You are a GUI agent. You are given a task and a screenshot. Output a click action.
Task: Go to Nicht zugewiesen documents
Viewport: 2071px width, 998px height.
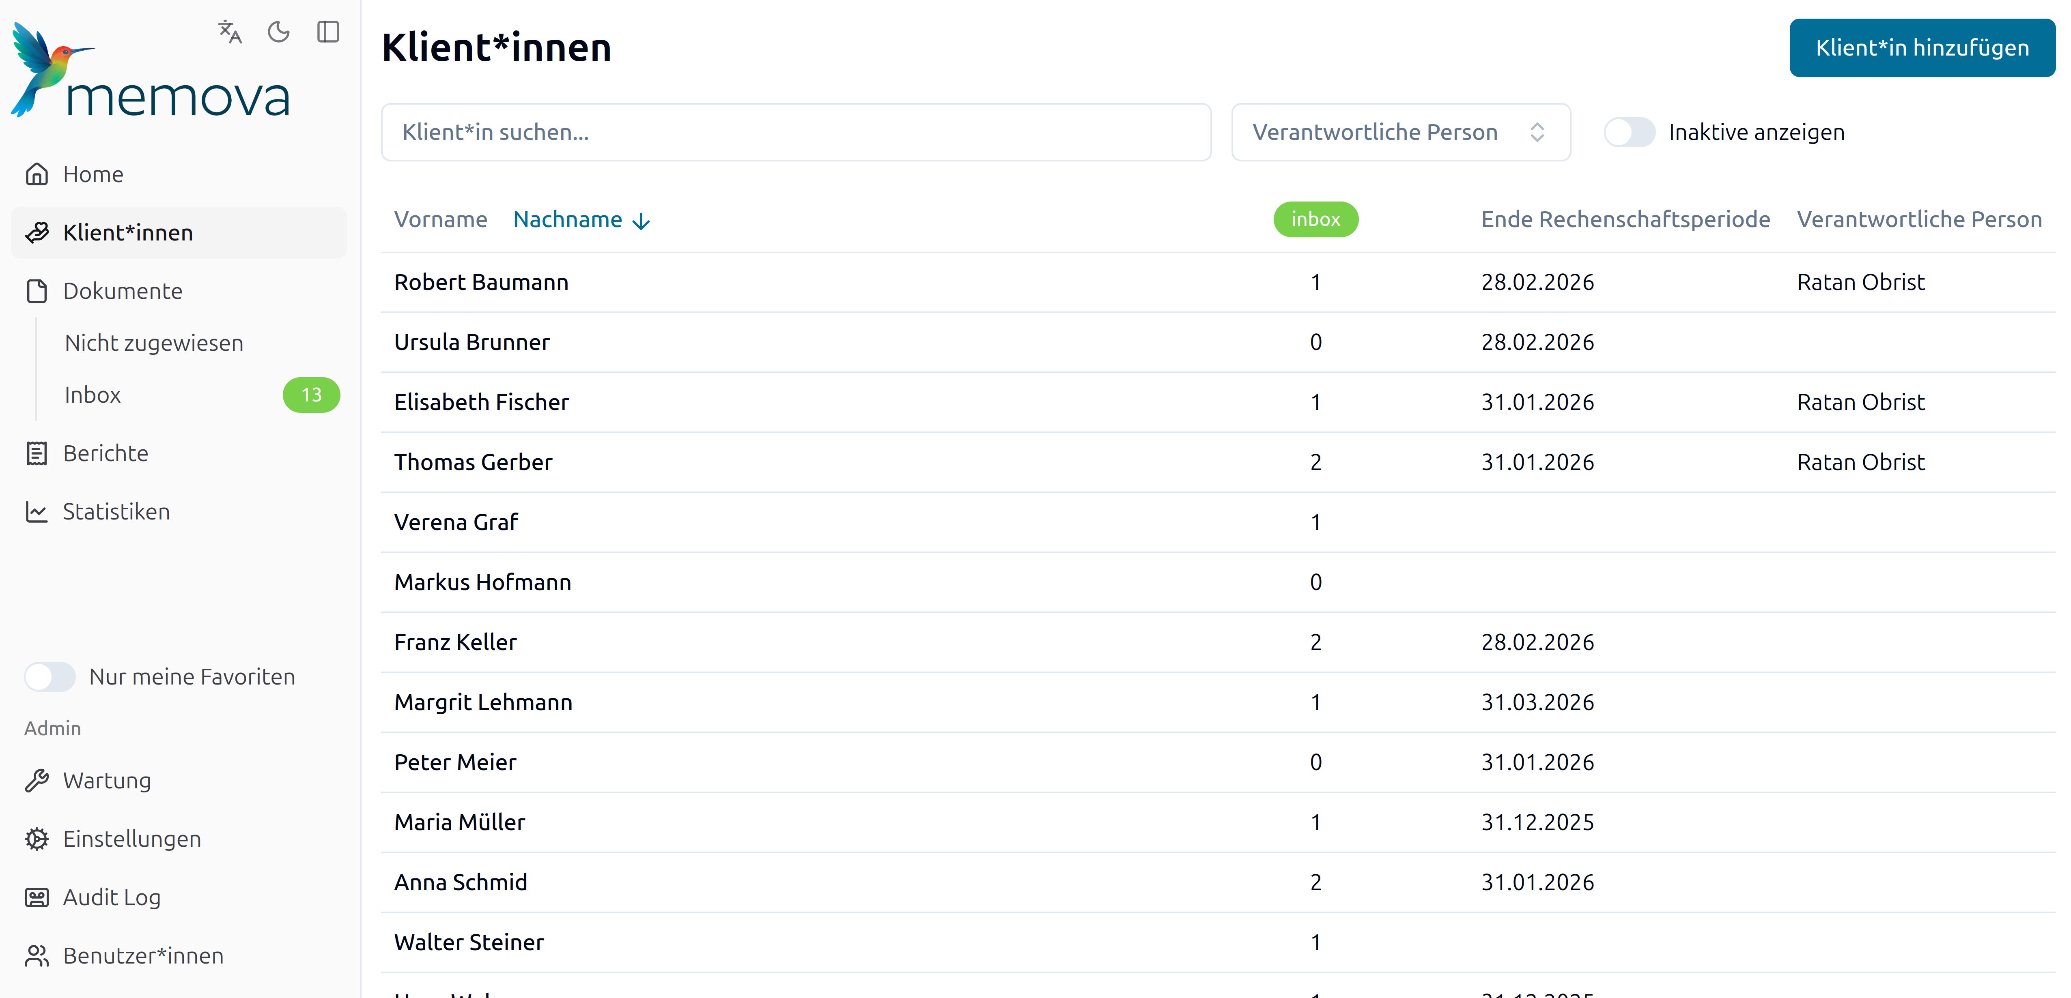click(x=153, y=343)
